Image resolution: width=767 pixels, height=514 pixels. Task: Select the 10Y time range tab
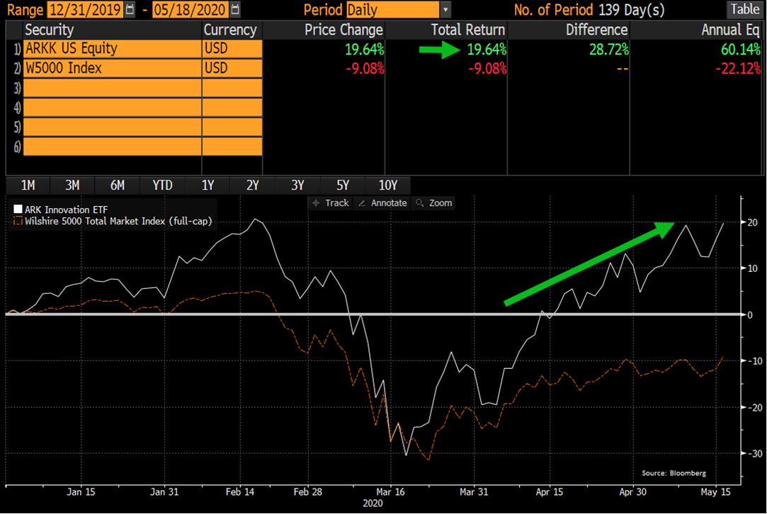point(388,185)
